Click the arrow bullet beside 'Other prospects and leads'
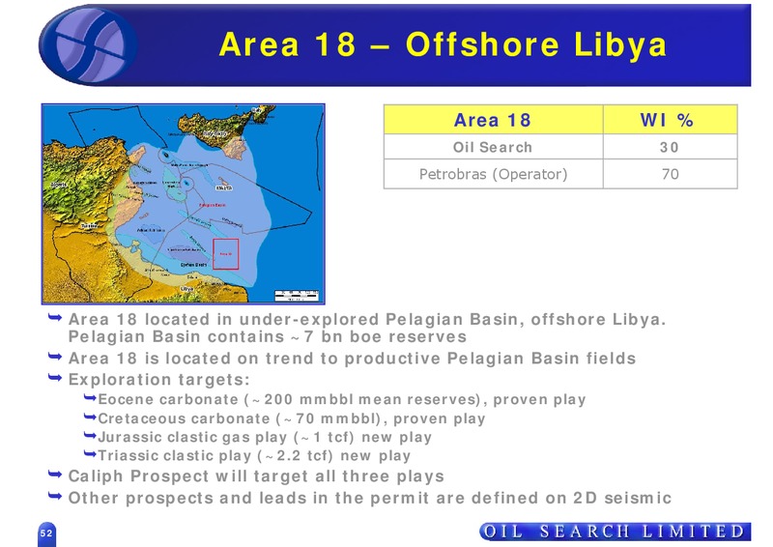The height and width of the screenshot is (547, 773). [55, 496]
